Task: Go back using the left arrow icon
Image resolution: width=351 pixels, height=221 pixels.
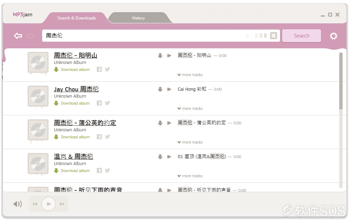Action: coord(18,36)
